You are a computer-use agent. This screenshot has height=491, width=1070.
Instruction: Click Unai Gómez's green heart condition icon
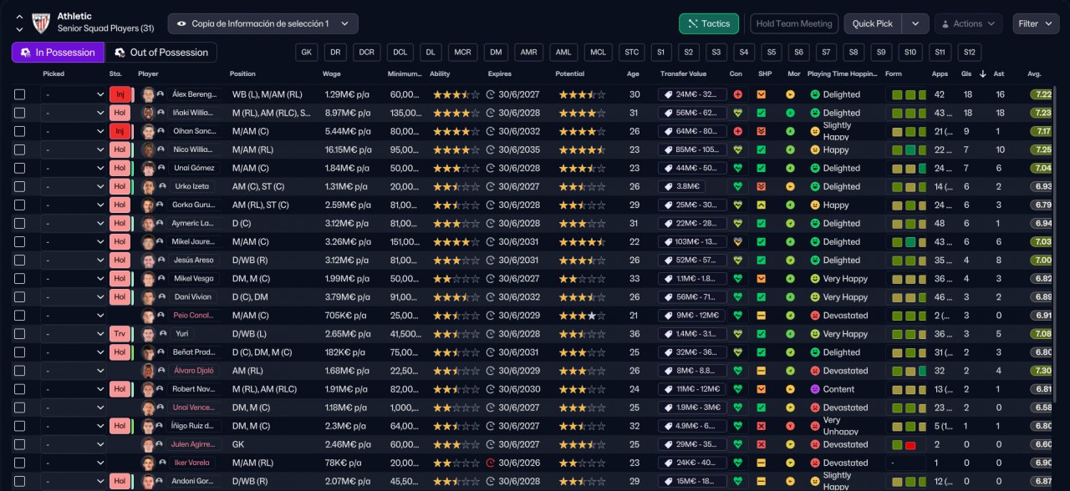736,168
